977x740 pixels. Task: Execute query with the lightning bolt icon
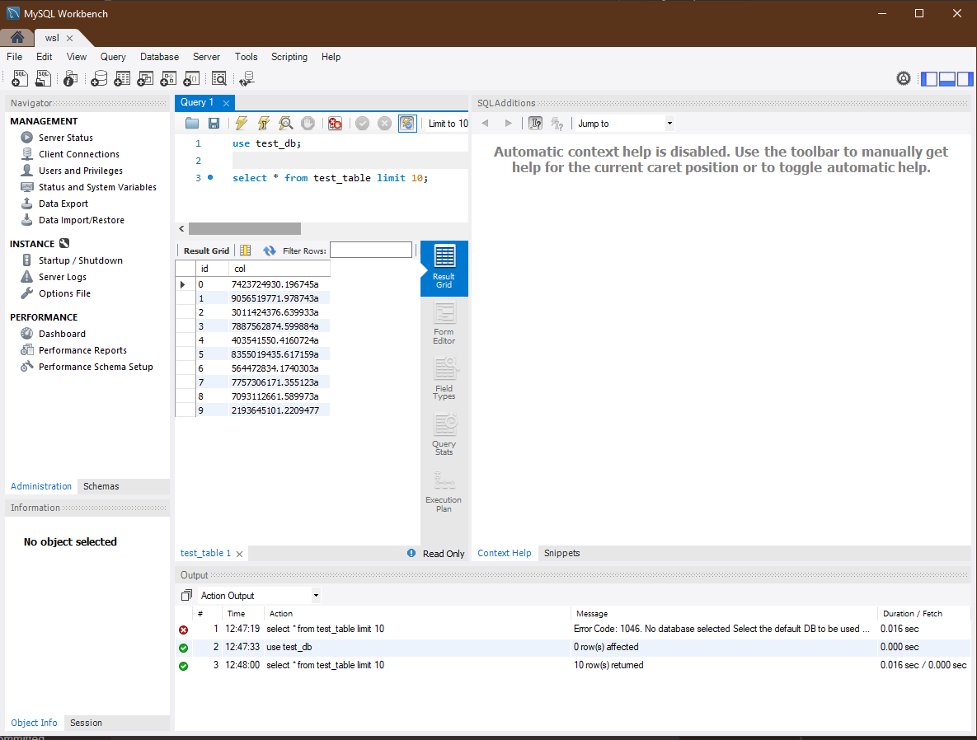coord(241,124)
